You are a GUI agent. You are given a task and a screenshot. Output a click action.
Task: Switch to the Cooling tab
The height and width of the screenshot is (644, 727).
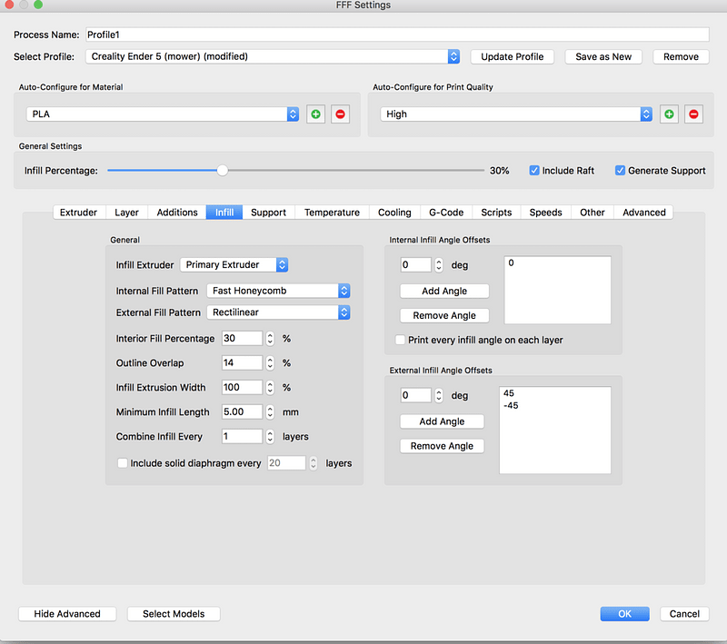(x=394, y=213)
